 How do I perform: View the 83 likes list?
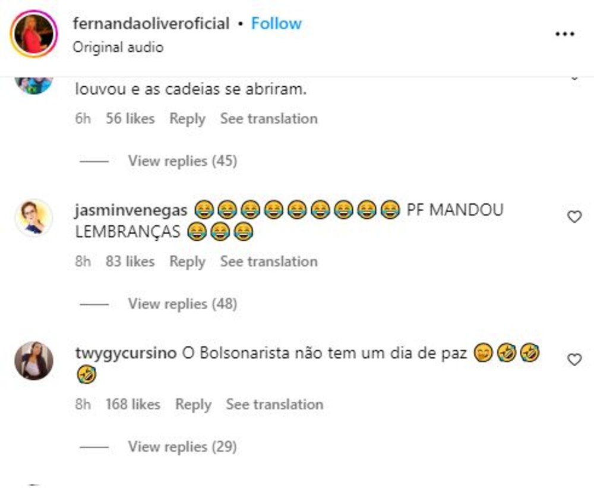pos(130,262)
